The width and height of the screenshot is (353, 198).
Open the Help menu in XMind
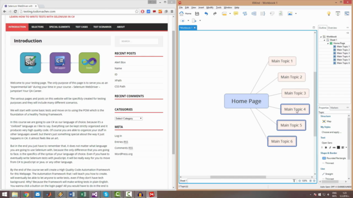pos(237,8)
